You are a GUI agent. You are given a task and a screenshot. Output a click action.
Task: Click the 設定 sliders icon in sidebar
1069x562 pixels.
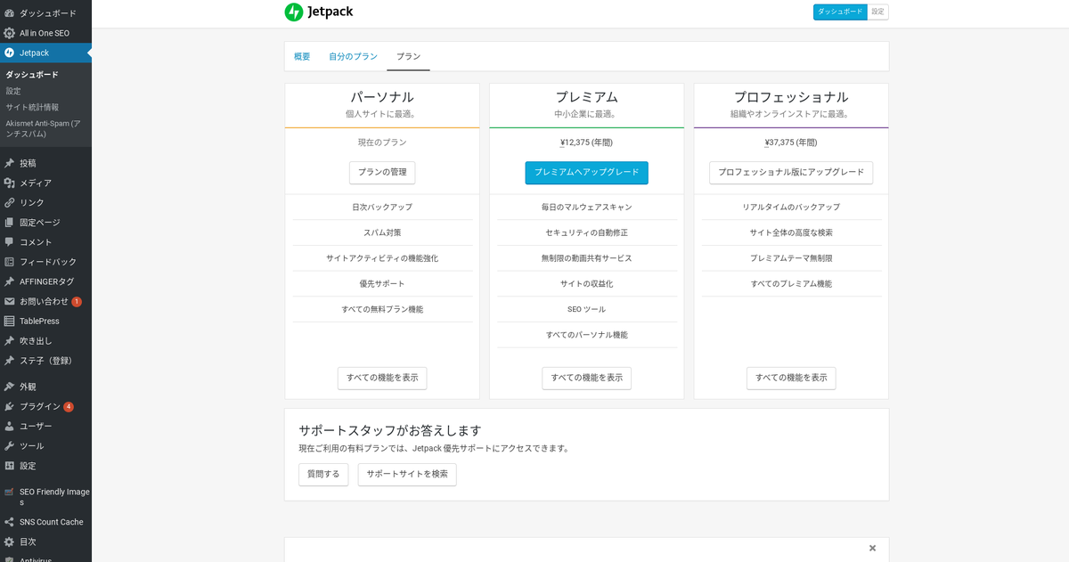pos(10,466)
